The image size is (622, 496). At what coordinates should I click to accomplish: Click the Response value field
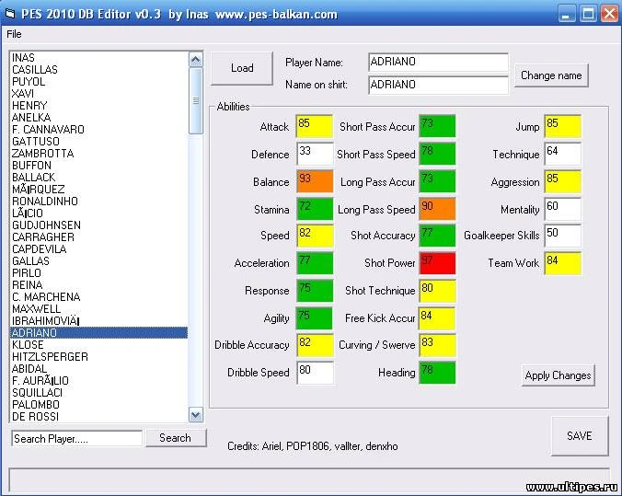point(315,291)
